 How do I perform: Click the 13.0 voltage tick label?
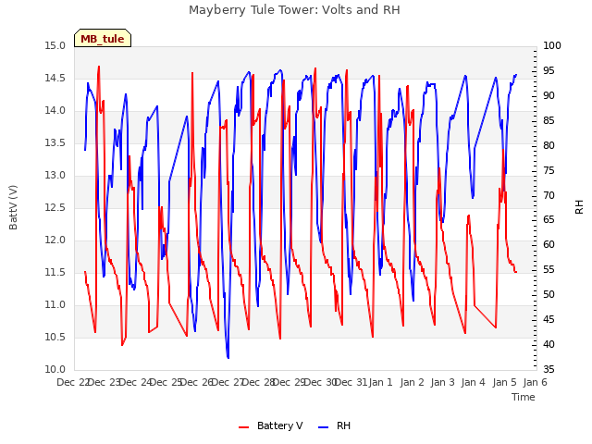[x=55, y=176]
